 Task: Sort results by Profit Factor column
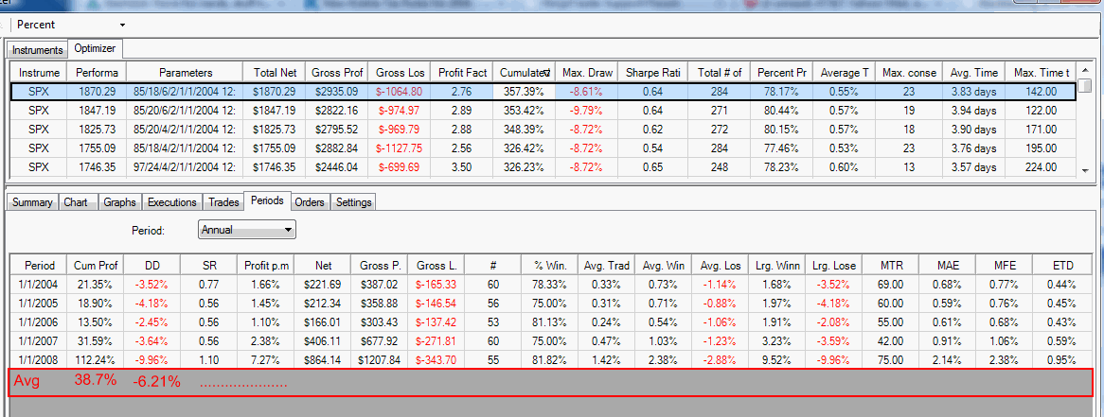tap(461, 73)
